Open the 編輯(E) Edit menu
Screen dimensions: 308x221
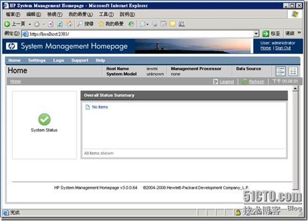pos(34,14)
